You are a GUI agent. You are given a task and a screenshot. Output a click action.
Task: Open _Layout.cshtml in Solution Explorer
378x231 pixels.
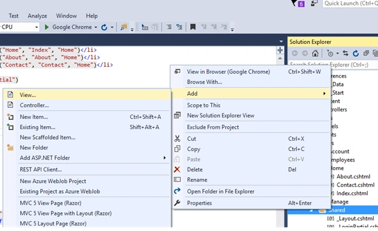click(355, 218)
